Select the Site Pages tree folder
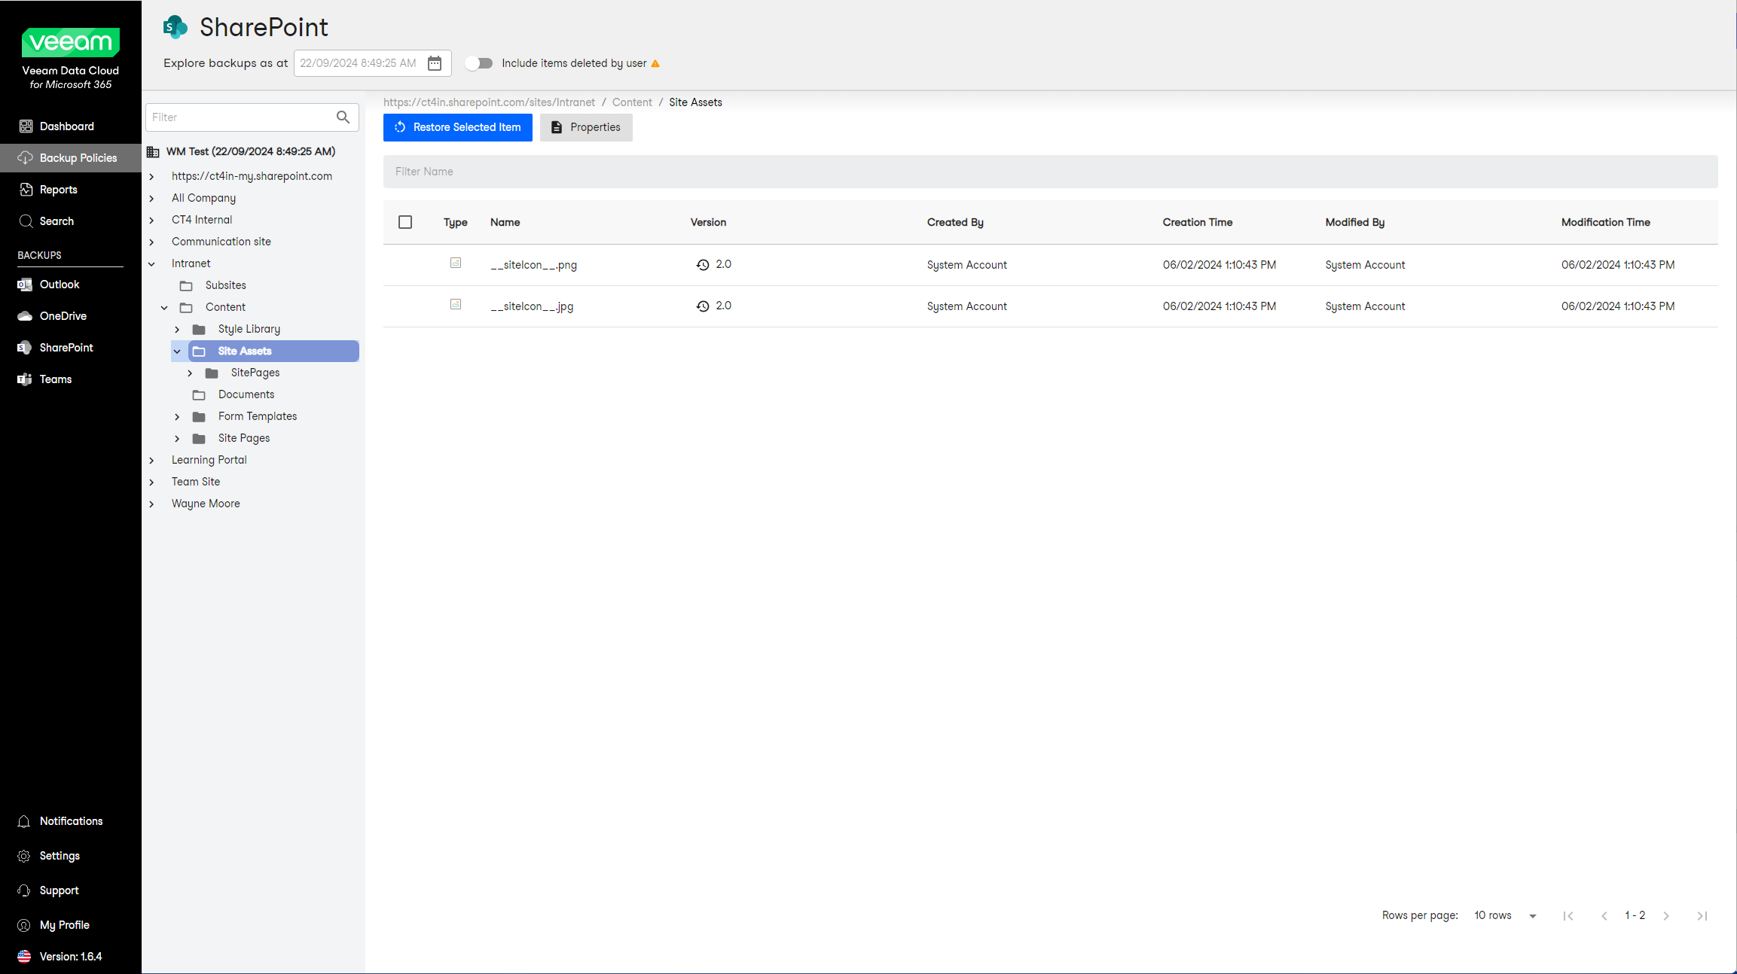The width and height of the screenshot is (1737, 974). point(244,439)
